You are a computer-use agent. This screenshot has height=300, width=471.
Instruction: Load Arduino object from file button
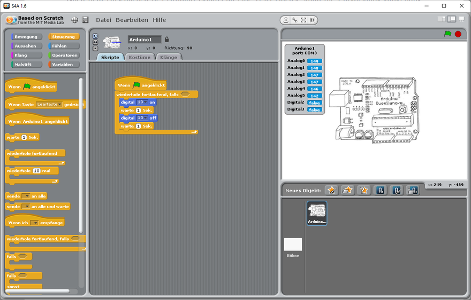[x=413, y=191]
